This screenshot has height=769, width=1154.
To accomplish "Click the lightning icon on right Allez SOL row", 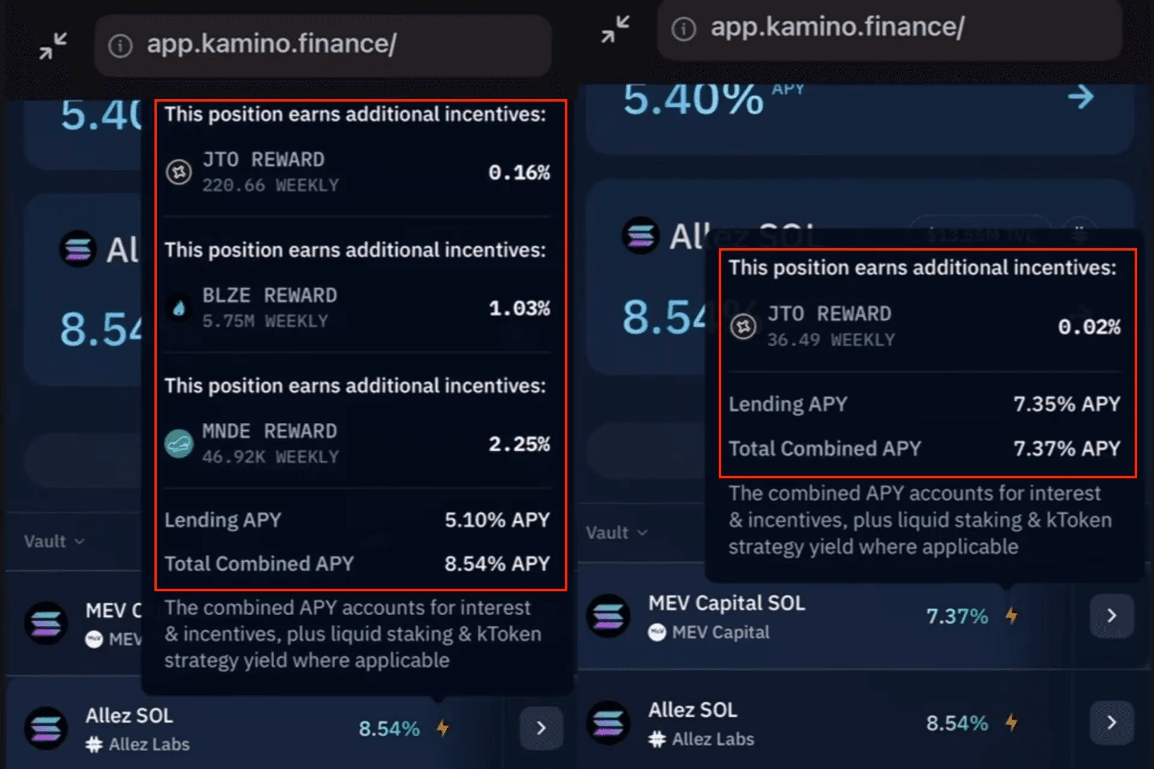I will [x=1012, y=722].
